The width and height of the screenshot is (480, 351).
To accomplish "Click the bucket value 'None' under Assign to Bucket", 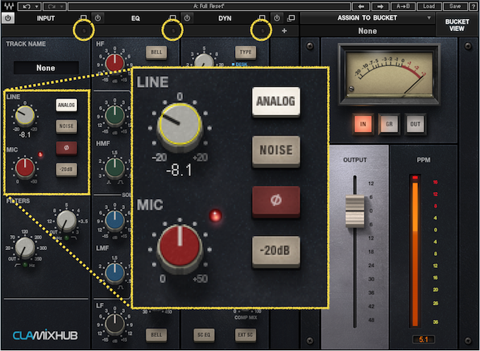I will click(367, 31).
